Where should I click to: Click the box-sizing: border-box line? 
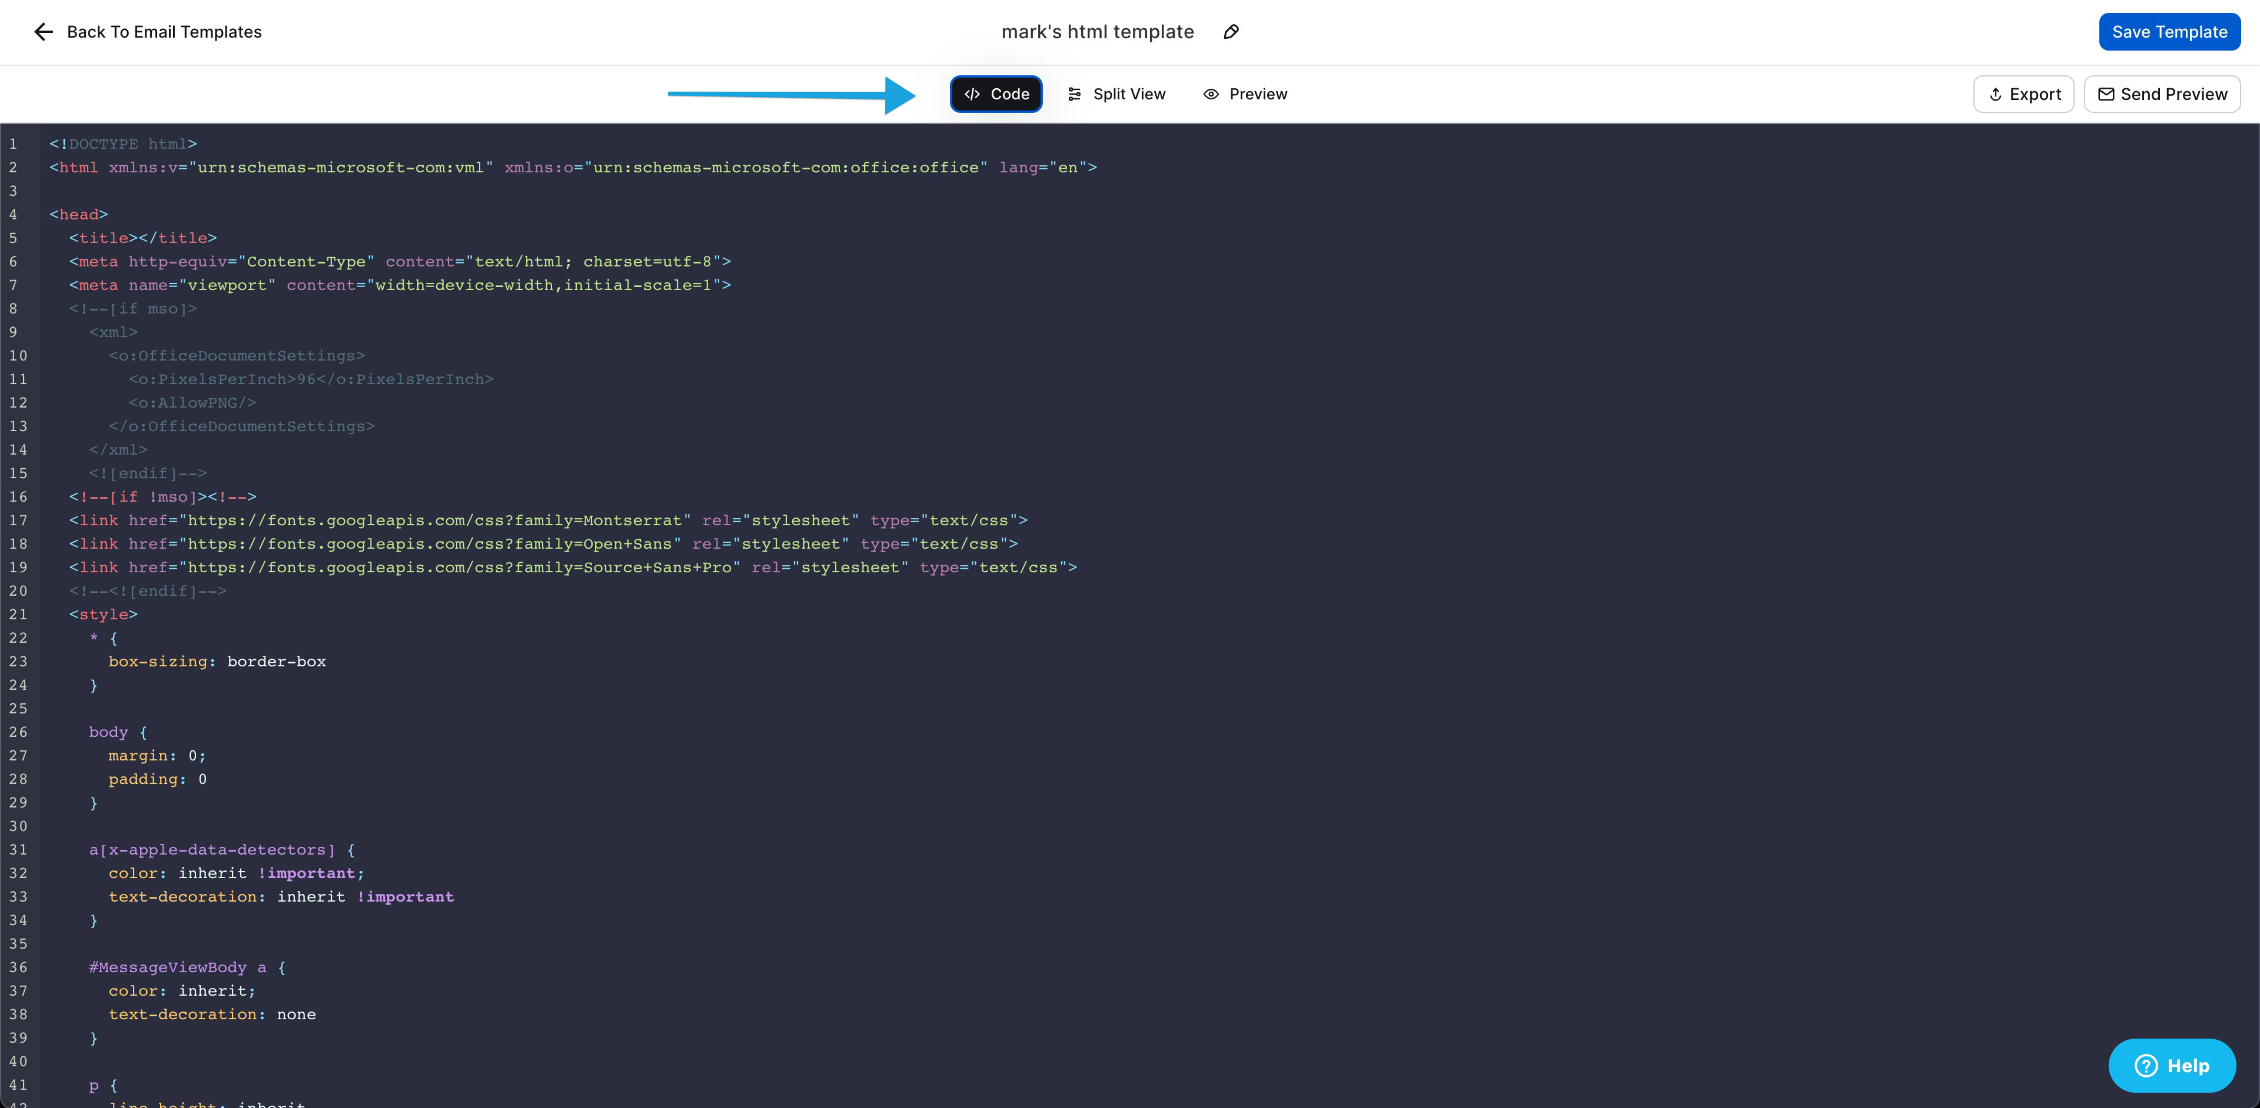[x=218, y=661]
